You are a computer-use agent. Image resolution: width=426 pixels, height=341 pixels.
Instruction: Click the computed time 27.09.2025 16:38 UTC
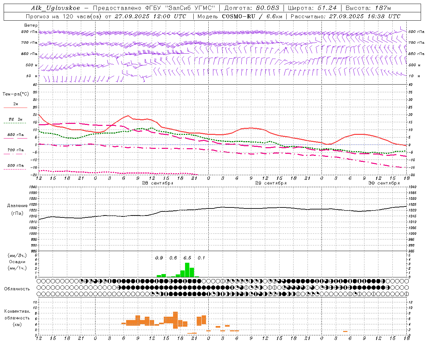364,16
